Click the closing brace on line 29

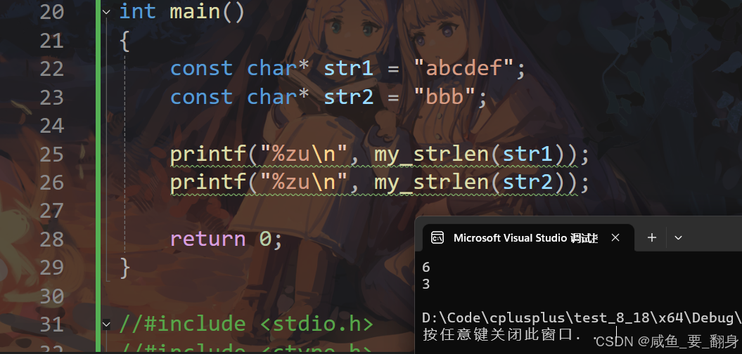click(x=125, y=268)
